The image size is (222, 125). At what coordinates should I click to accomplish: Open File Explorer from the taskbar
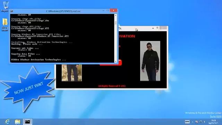pyautogui.click(x=18, y=122)
